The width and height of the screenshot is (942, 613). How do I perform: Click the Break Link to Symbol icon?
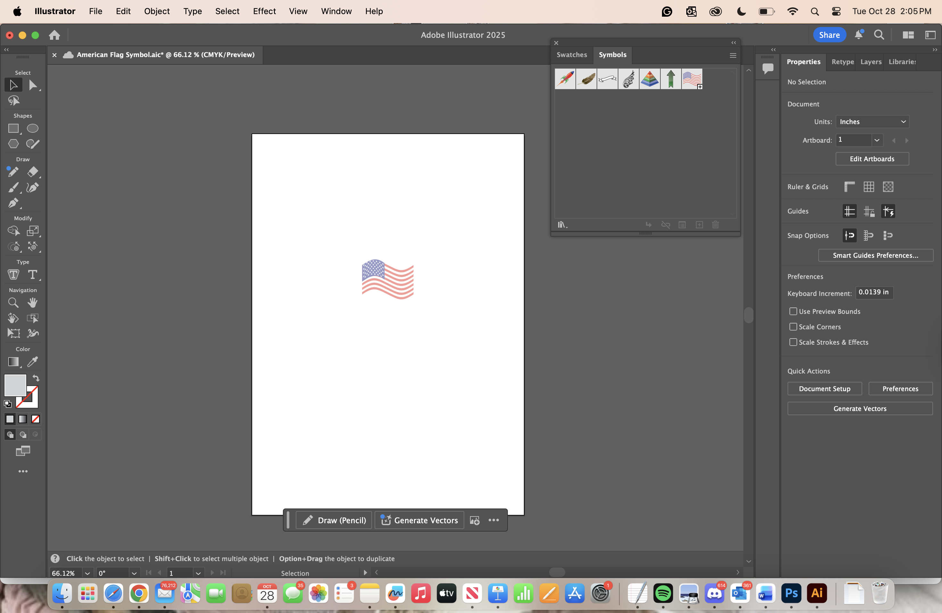666,225
